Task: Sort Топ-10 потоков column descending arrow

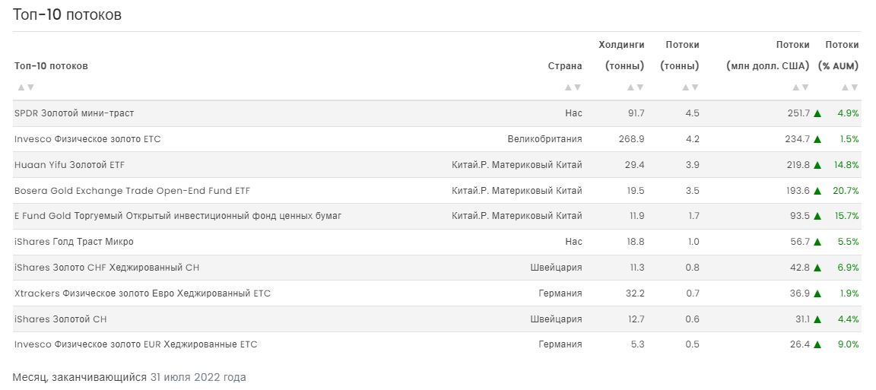Action: [x=30, y=87]
